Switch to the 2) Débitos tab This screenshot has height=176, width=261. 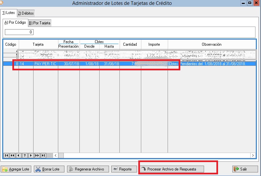[26, 13]
